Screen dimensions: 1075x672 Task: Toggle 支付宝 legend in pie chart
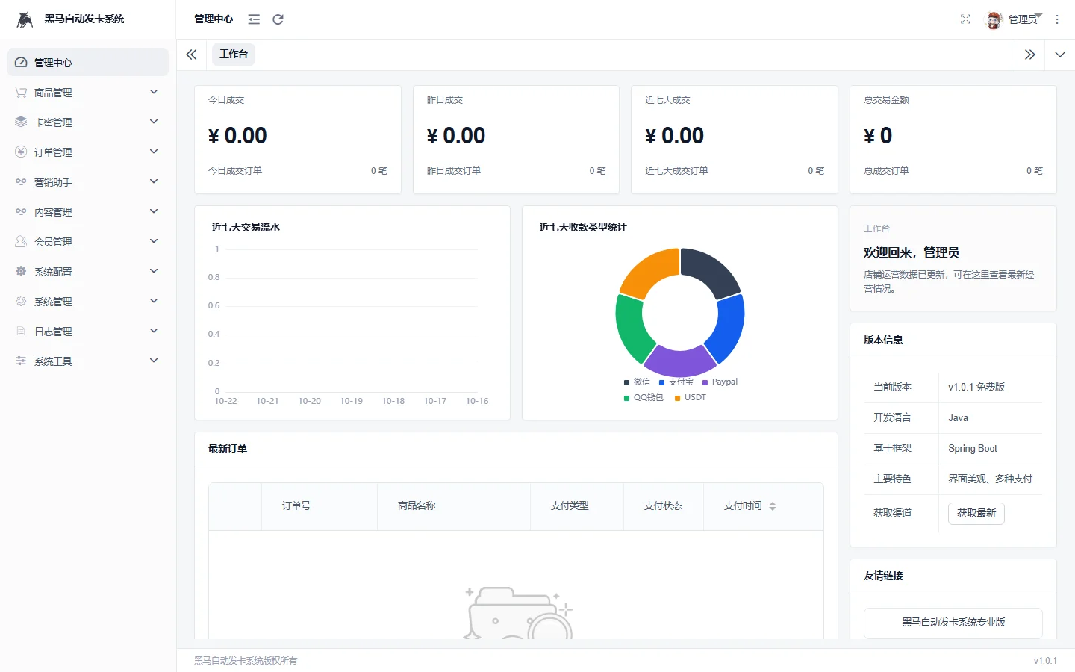676,382
